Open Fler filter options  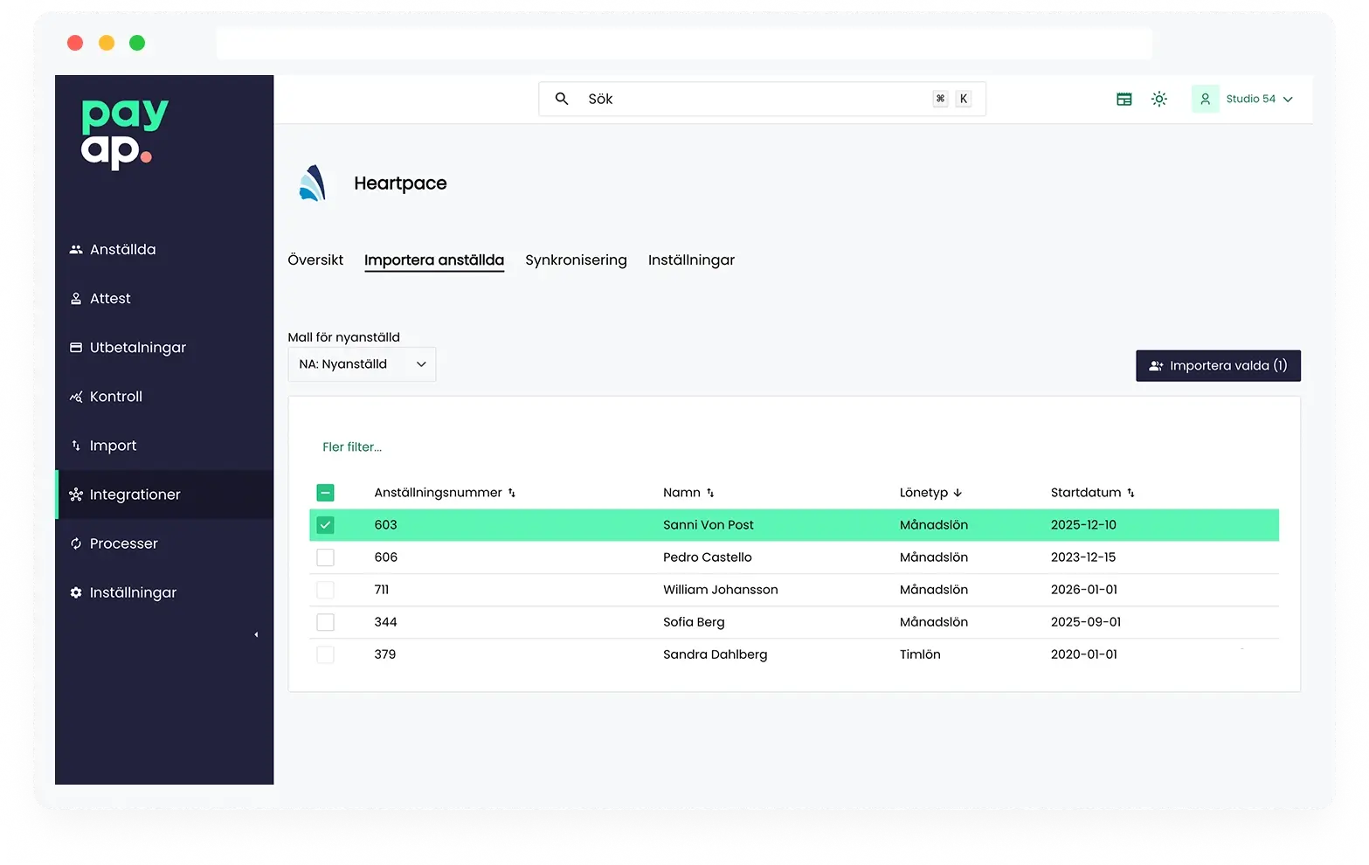(352, 446)
